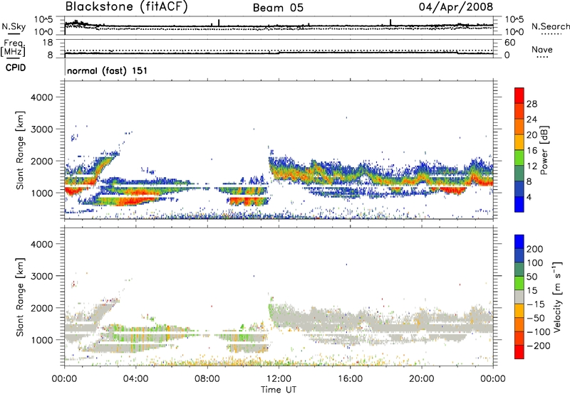Click the noise spike near 08:40 in the N.Sky plot
The width and height of the screenshot is (570, 394).
pos(219,23)
